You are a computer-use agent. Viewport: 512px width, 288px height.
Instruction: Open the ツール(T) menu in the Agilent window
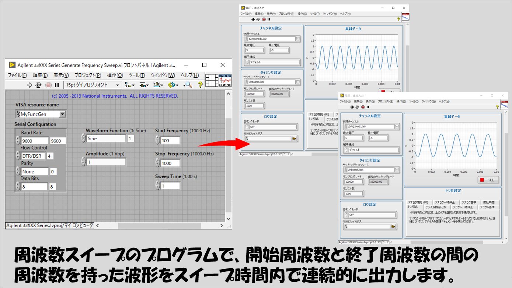tap(137, 75)
